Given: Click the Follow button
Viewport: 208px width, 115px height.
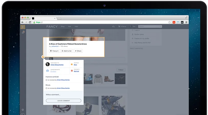Looking at the screenshot, I should click(121, 70).
